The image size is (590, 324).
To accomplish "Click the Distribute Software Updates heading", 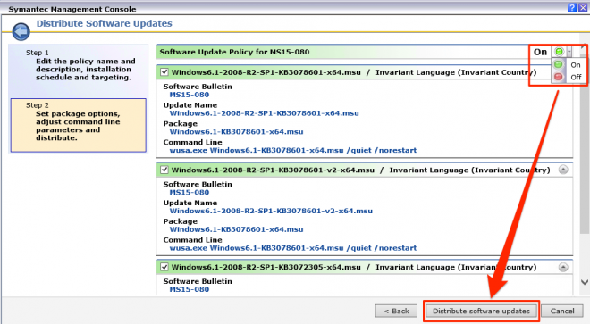I will point(105,23).
